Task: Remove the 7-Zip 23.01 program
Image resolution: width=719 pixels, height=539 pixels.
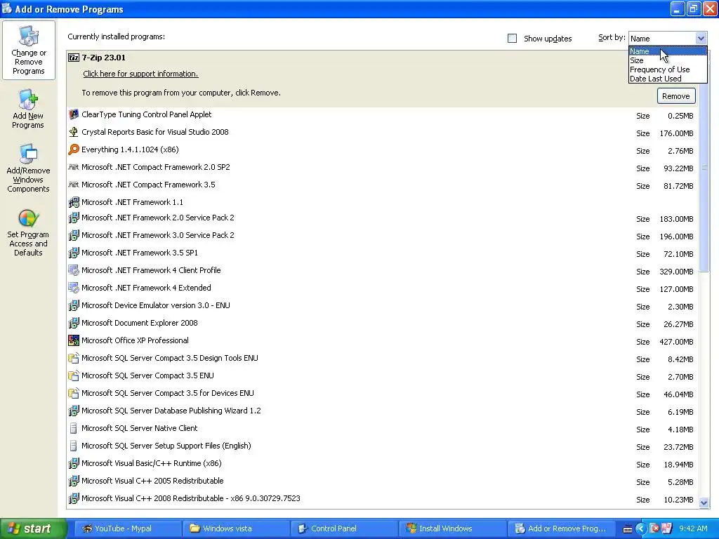Action: click(676, 96)
